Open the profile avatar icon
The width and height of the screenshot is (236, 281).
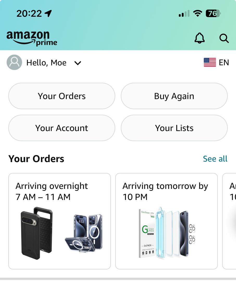pyautogui.click(x=14, y=62)
